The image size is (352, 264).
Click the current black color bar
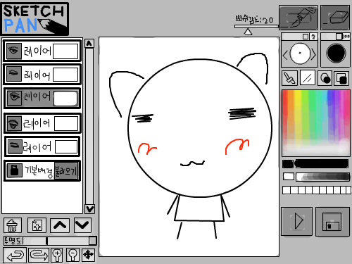click(322, 164)
